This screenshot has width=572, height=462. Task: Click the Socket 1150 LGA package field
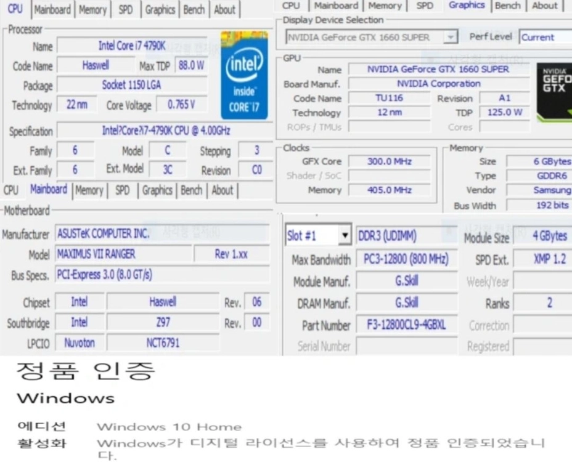point(132,85)
